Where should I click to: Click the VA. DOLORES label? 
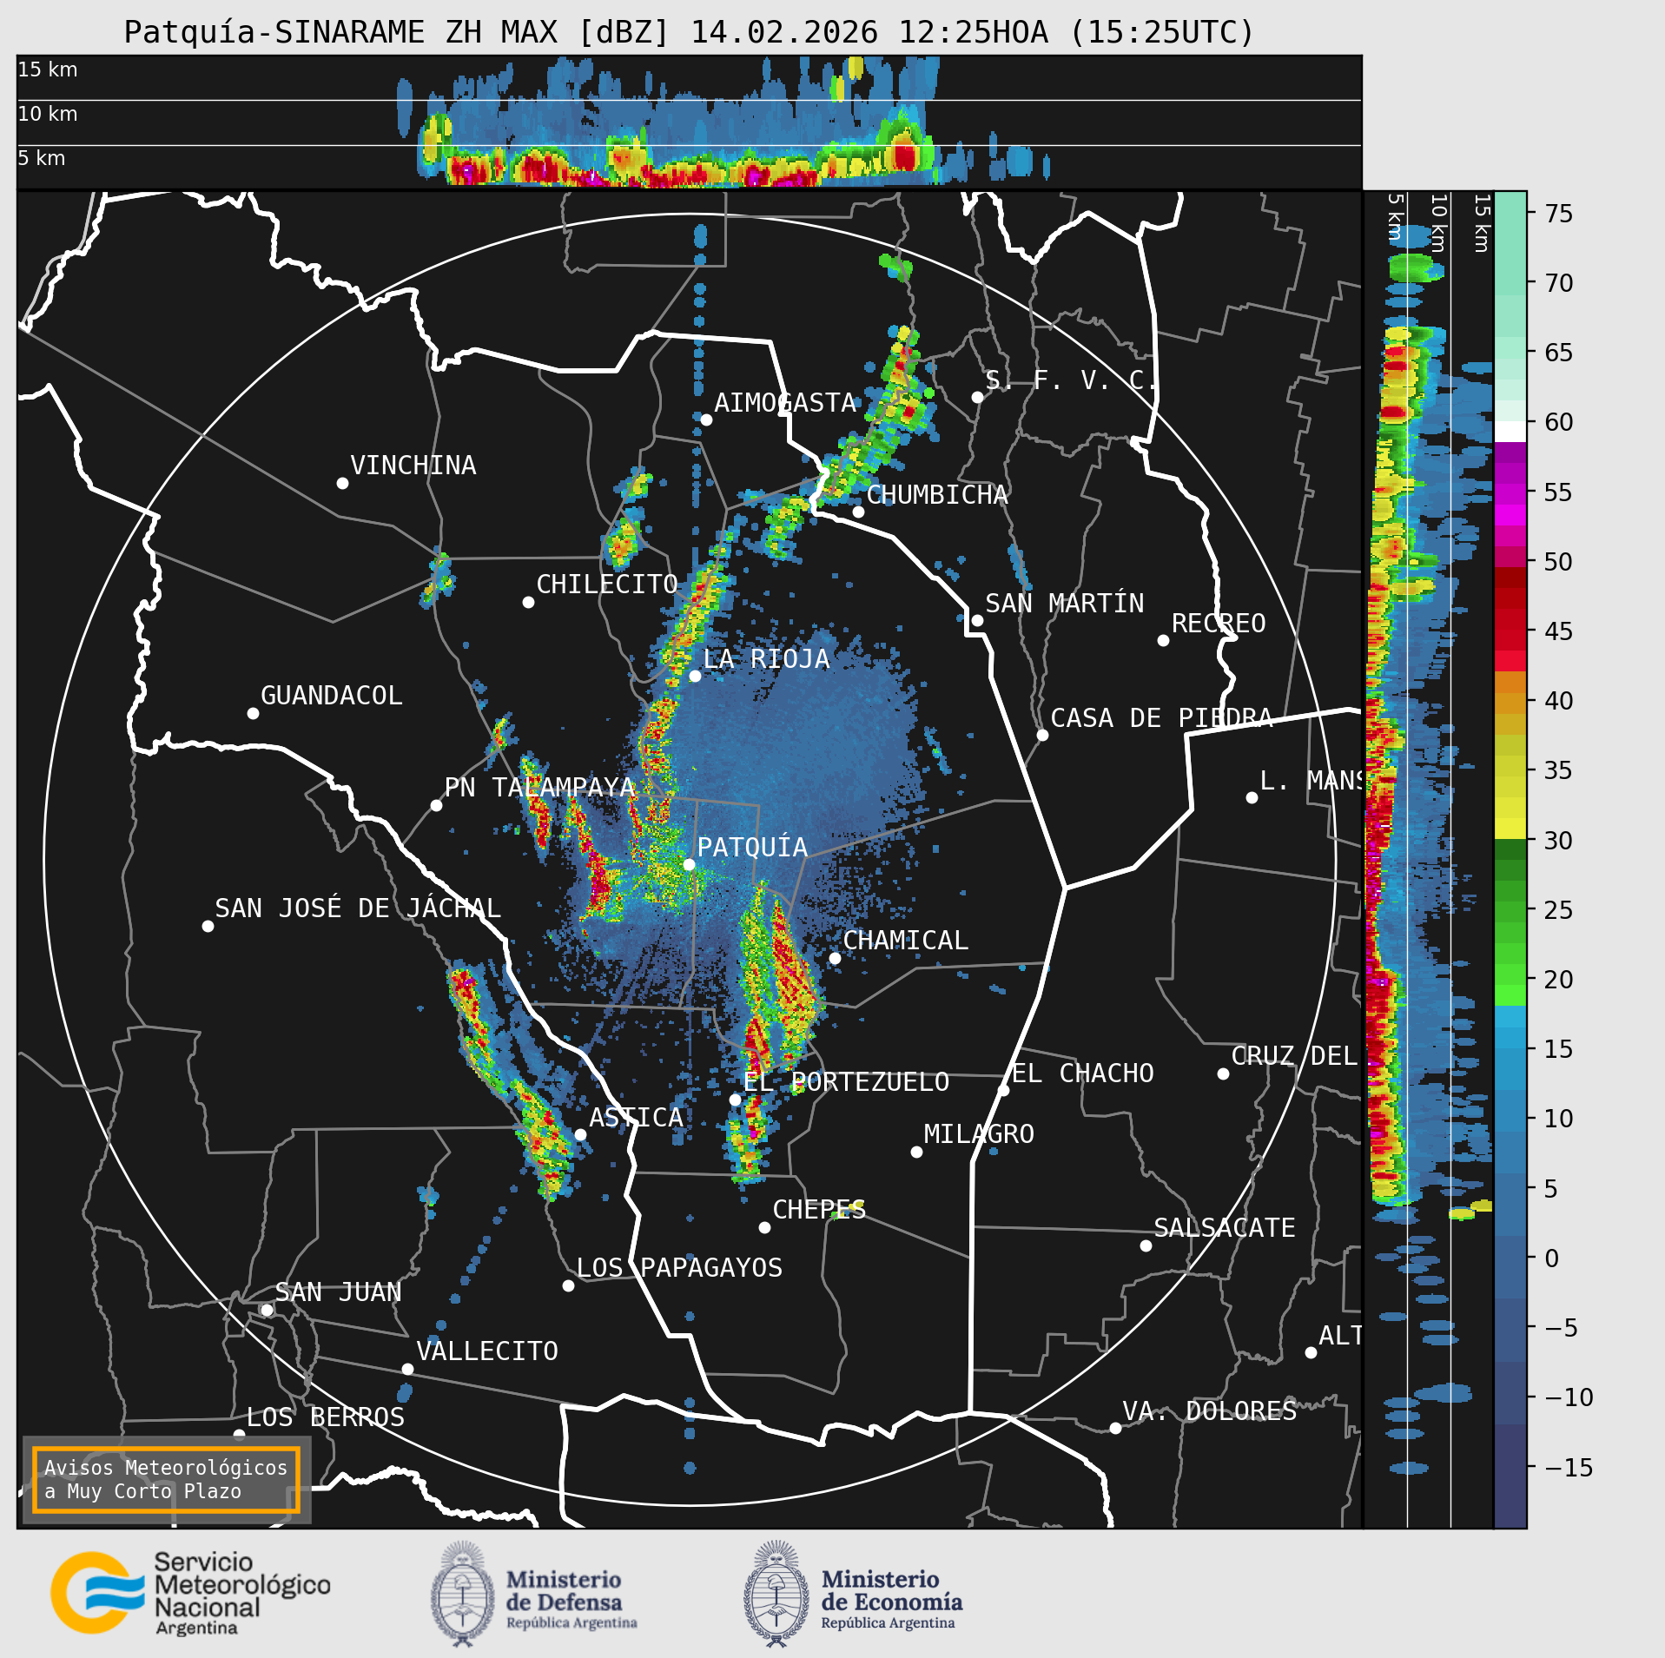pos(1209,1410)
